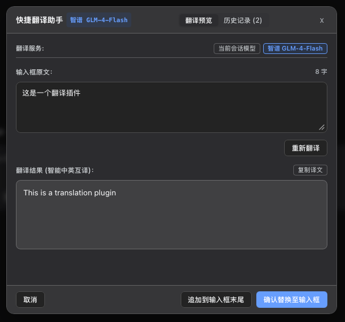Select 当前会话模型 as the translation service

(237, 48)
